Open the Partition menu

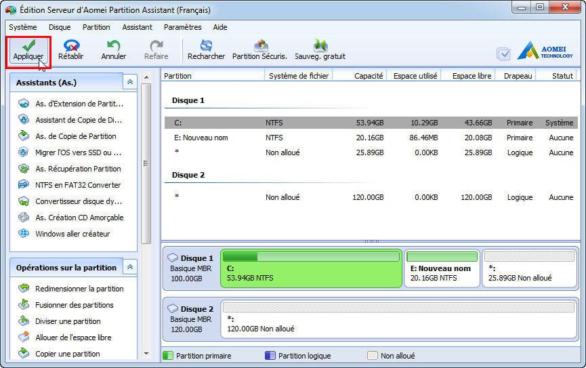pyautogui.click(x=96, y=27)
